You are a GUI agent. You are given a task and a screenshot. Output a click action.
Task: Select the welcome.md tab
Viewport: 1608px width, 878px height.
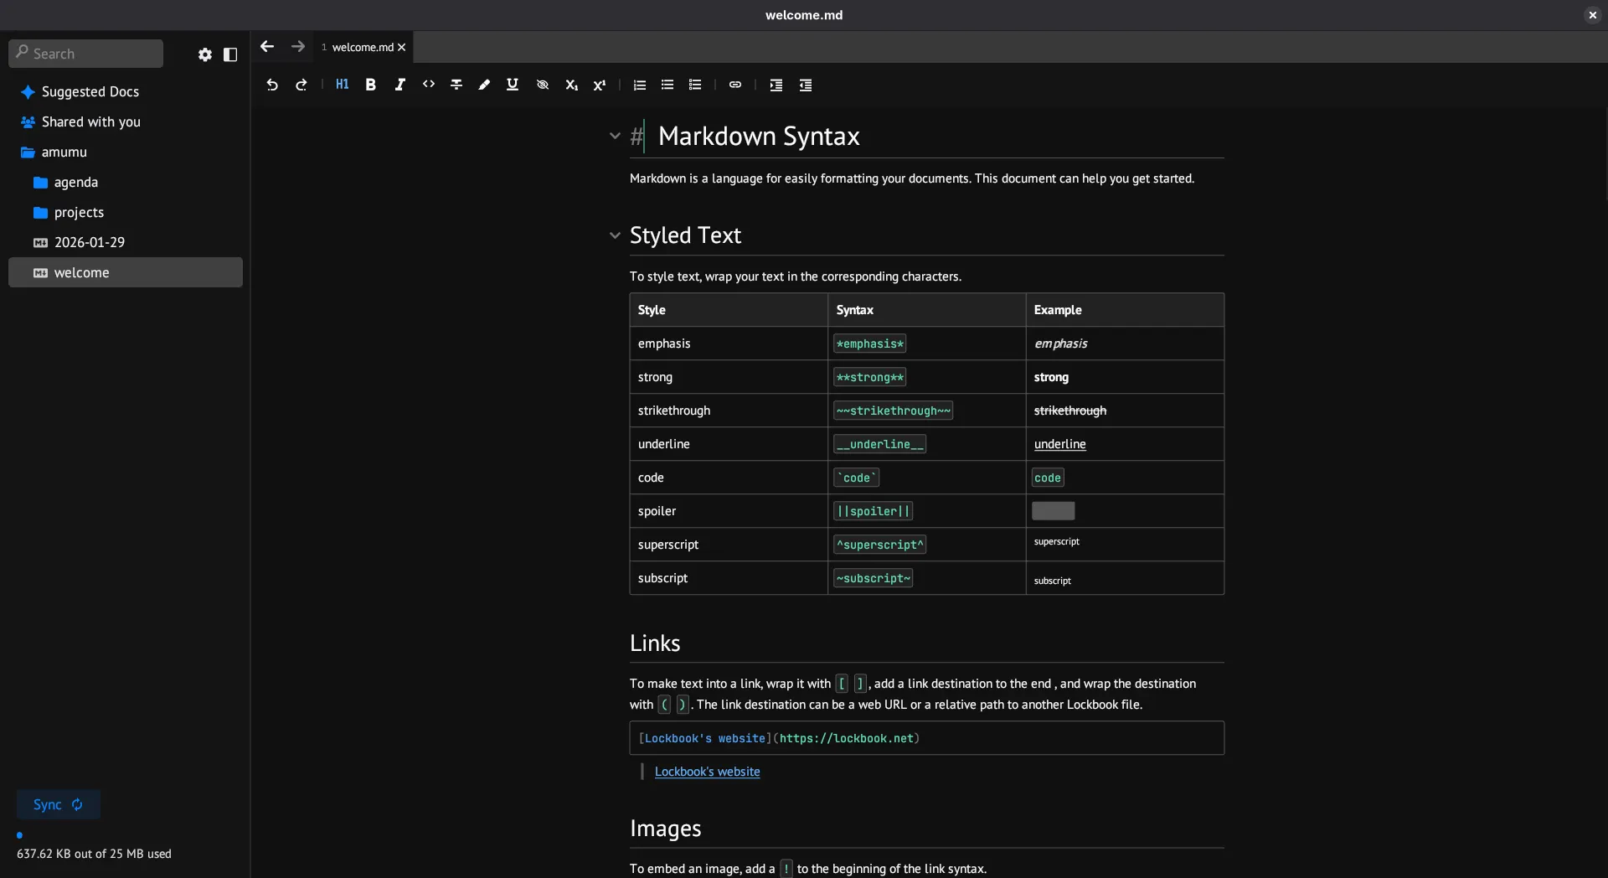(x=363, y=48)
